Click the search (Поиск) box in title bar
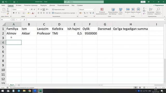The image size is (166, 93). point(84,2)
